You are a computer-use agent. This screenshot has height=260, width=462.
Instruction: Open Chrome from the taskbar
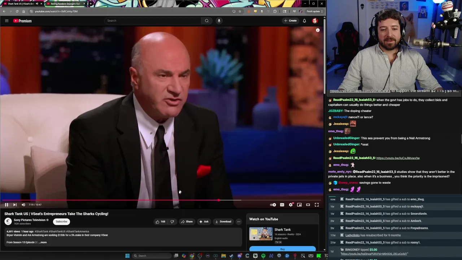tap(192, 256)
